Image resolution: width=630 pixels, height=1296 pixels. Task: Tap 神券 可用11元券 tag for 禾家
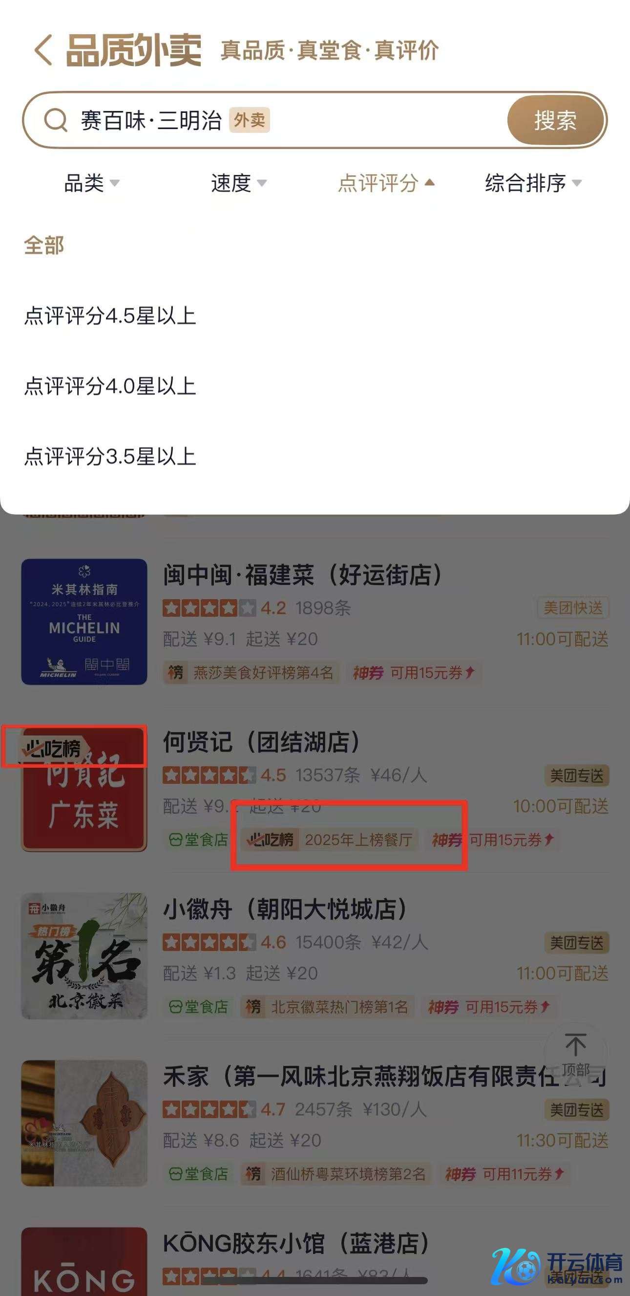pyautogui.click(x=504, y=1174)
